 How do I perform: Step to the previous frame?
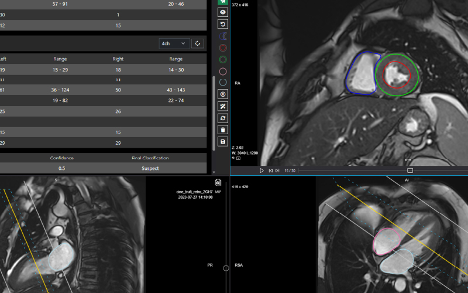(270, 171)
